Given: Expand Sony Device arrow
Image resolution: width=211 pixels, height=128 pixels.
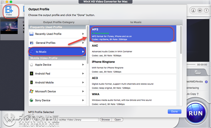Looking at the screenshot, I should pos(83,100).
